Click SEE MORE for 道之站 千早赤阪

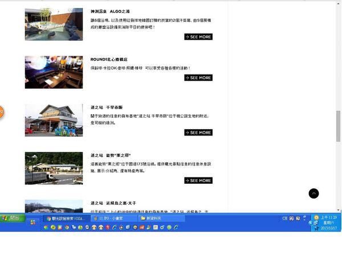pyautogui.click(x=198, y=133)
